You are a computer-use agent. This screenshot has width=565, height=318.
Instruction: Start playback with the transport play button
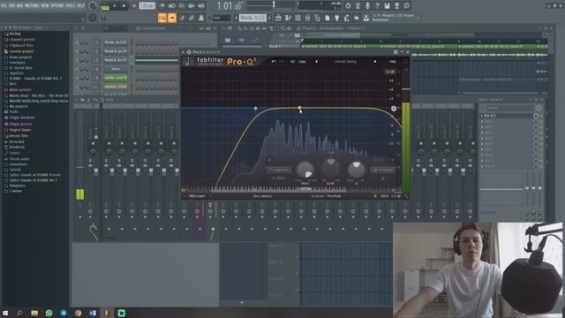click(115, 6)
